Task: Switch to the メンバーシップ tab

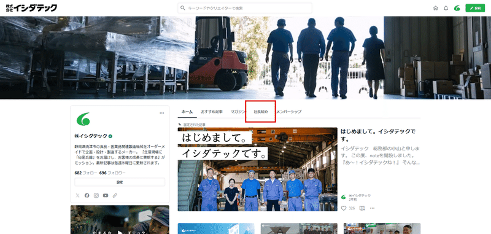Action: (x=288, y=112)
